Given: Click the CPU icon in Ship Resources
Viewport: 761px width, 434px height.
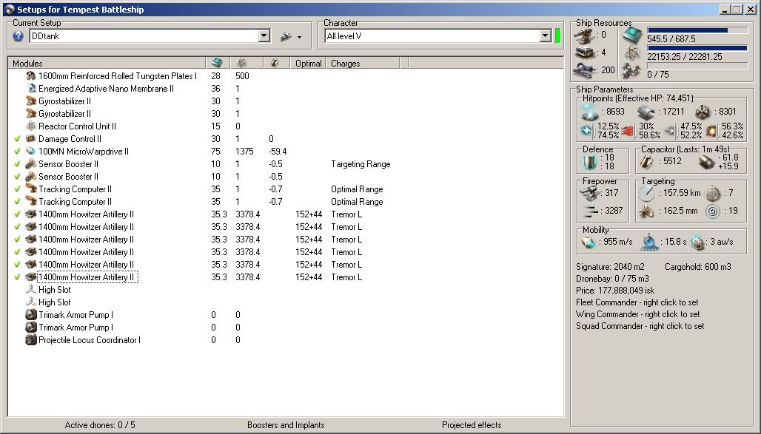Looking at the screenshot, I should pos(632,35).
